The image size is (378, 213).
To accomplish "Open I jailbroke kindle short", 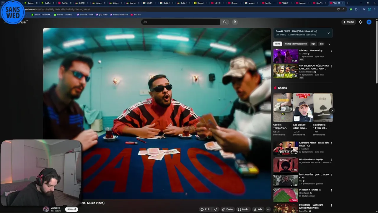I will [x=323, y=107].
